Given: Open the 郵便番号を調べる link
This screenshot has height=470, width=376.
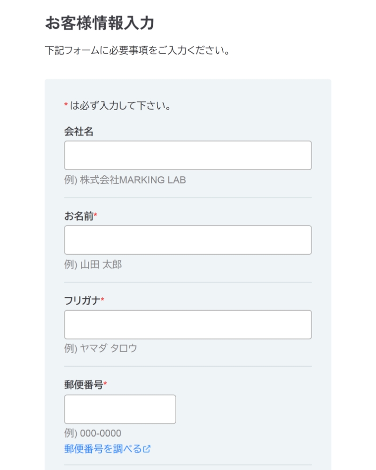Looking at the screenshot, I should 102,449.
